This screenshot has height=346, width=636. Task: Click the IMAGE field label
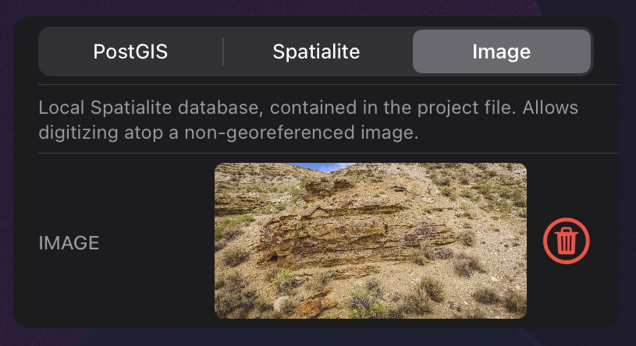(x=69, y=242)
